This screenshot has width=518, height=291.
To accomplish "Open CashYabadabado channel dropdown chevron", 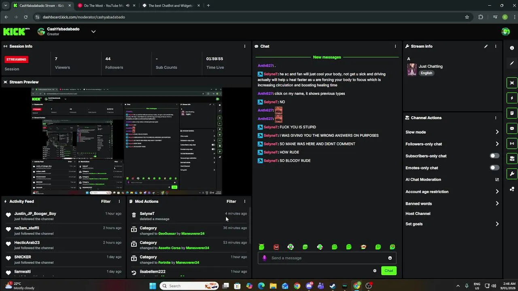I will click(93, 32).
